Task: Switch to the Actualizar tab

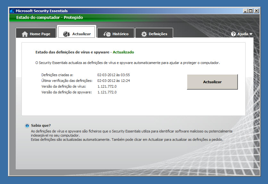Action: [77, 32]
